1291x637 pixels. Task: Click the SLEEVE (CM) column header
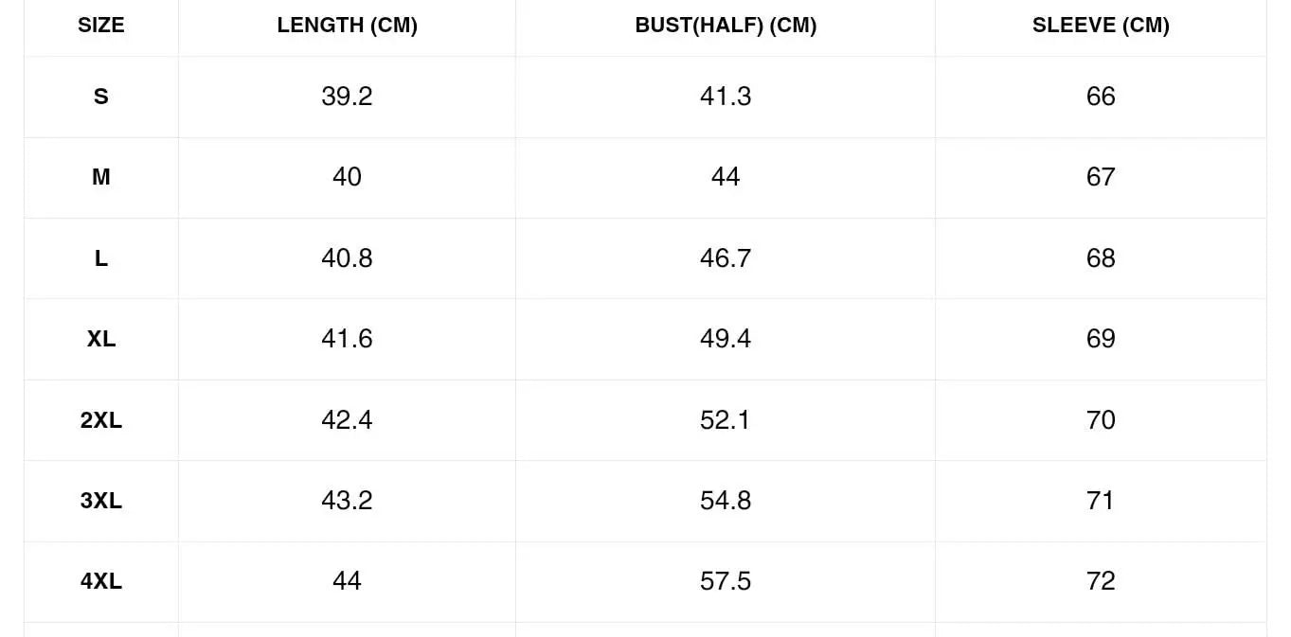1101,26
